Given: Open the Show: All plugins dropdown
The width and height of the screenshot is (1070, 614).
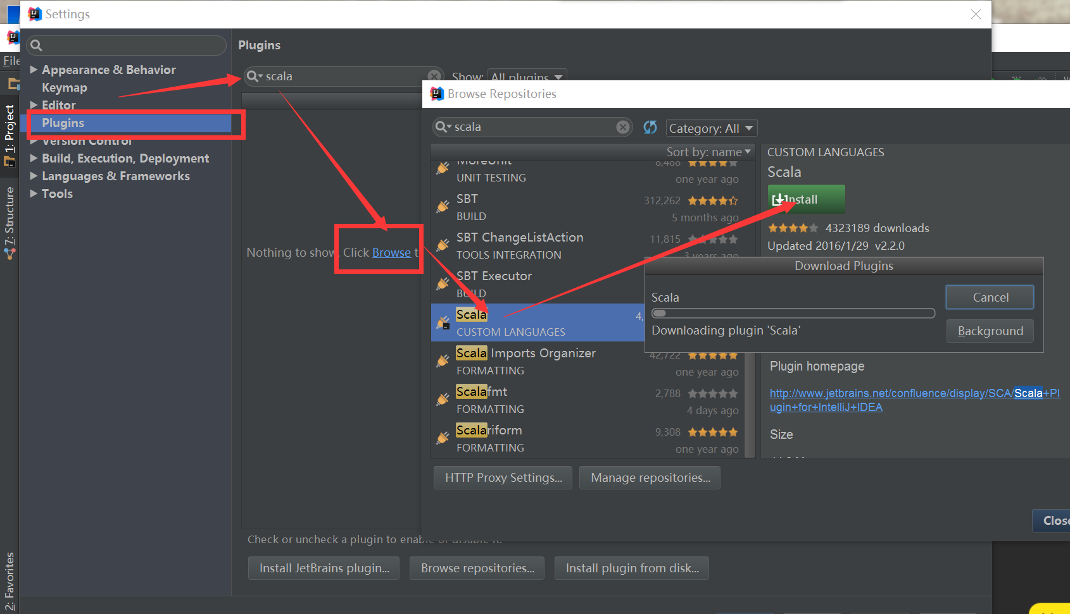Looking at the screenshot, I should [x=527, y=77].
